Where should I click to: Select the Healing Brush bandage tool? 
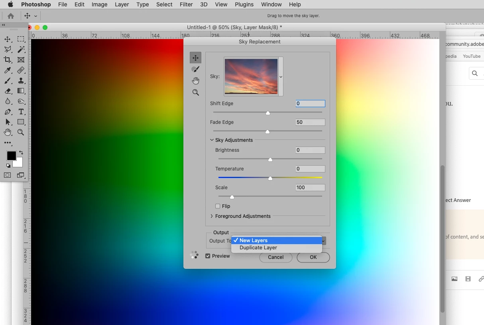[x=21, y=70]
